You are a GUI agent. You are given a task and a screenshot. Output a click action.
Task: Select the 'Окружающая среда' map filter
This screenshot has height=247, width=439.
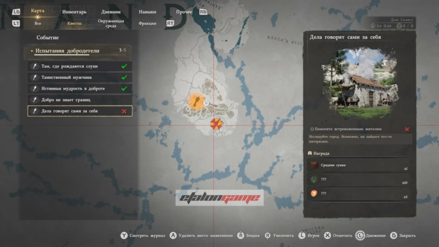click(110, 23)
